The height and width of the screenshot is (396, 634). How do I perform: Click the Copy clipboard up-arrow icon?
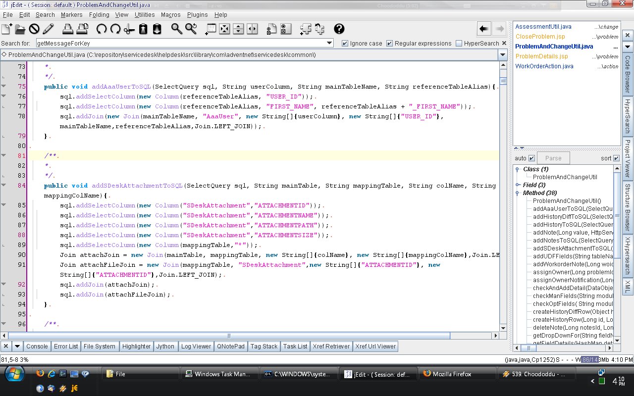tap(143, 29)
